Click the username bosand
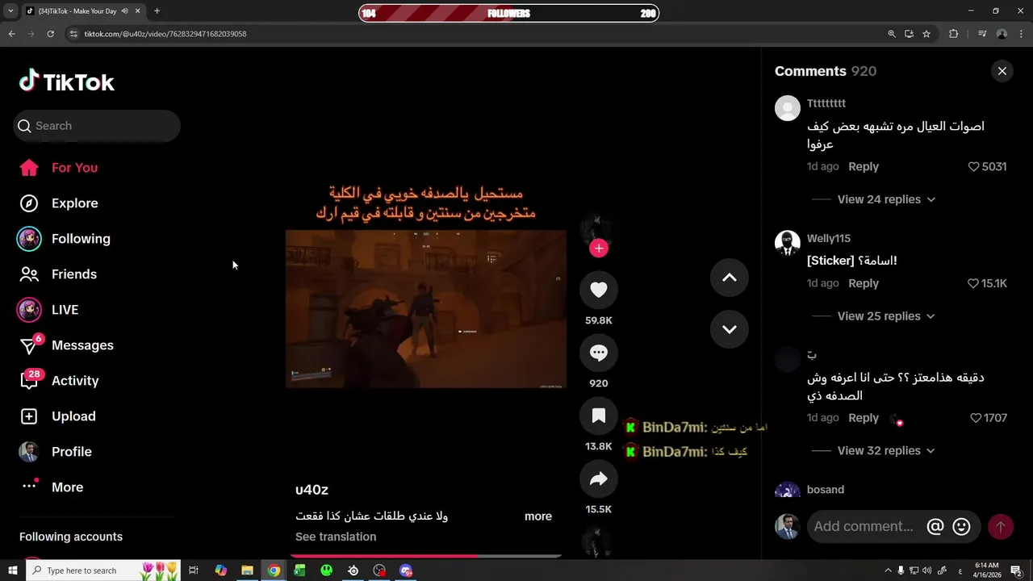This screenshot has height=581, width=1033. pos(826,490)
